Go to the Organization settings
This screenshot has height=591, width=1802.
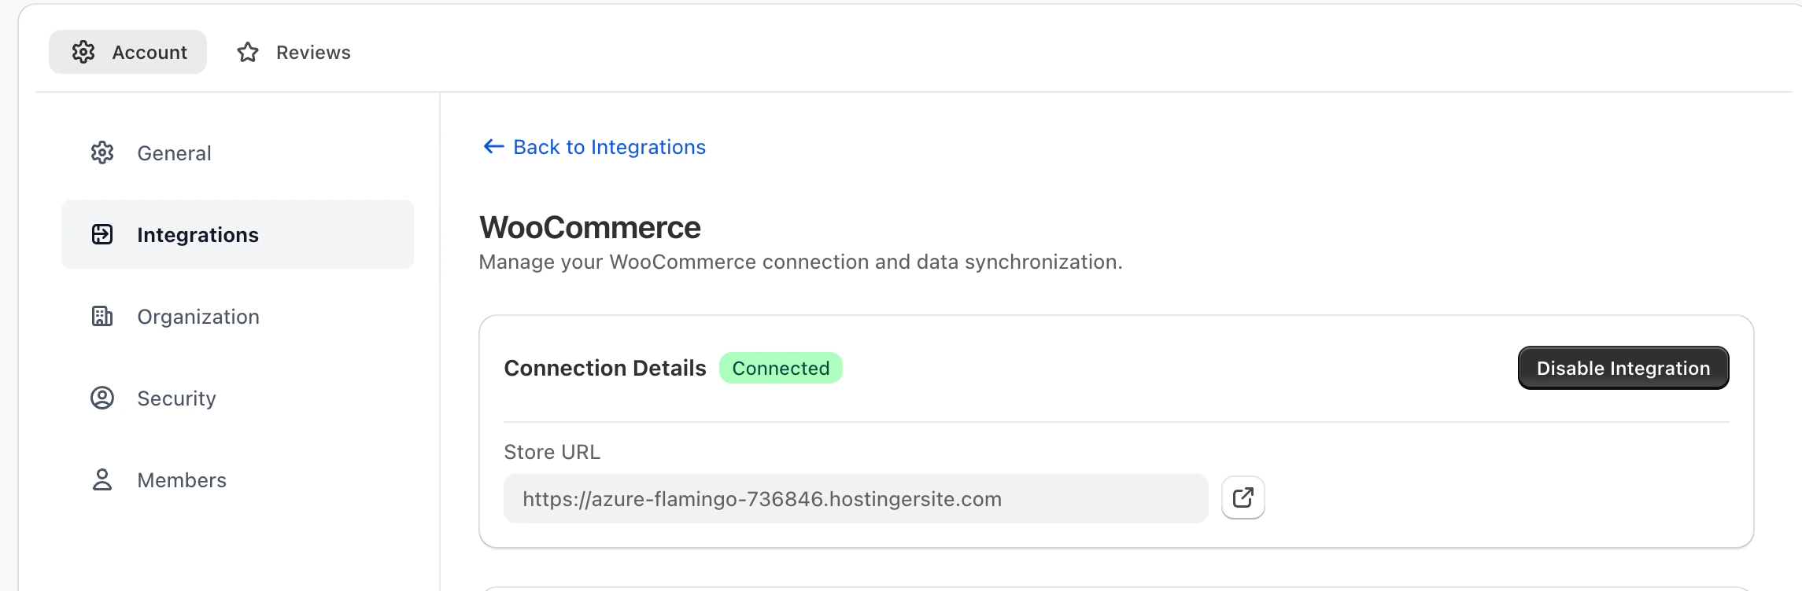[x=198, y=317]
